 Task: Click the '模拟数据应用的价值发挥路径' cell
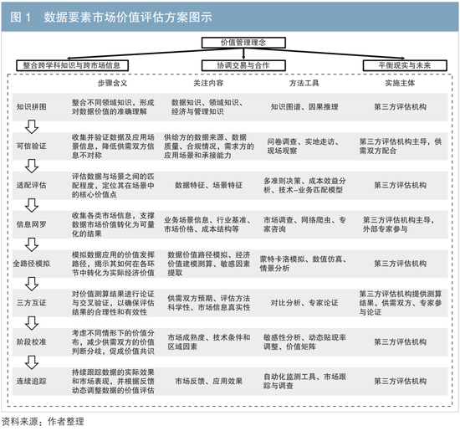point(113,264)
